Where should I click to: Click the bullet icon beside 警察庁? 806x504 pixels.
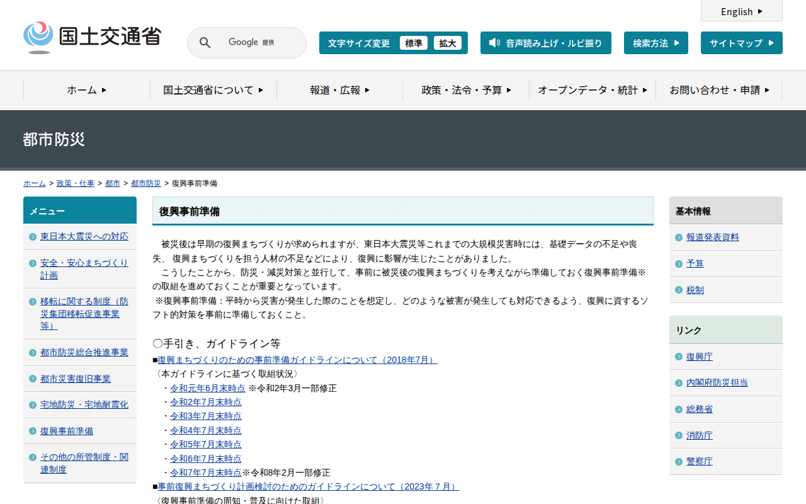[x=679, y=462]
